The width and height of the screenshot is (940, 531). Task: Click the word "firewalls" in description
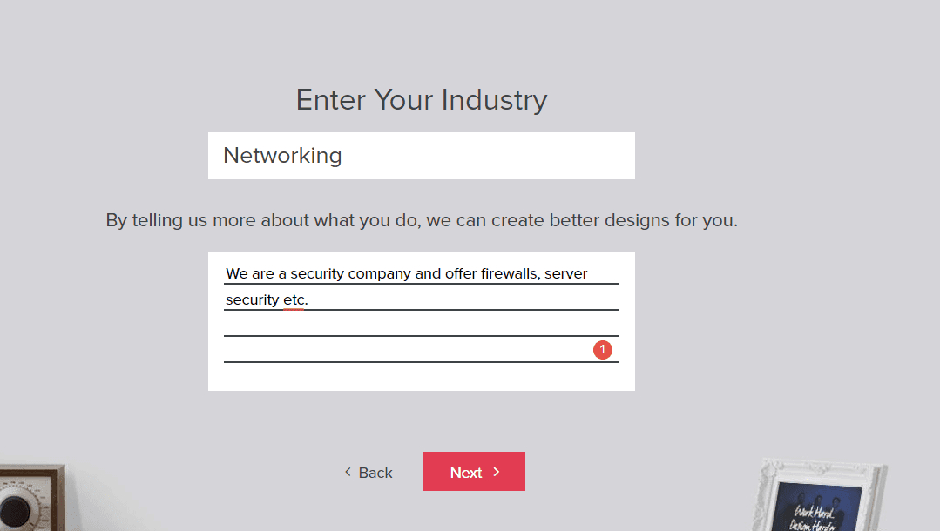(510, 274)
